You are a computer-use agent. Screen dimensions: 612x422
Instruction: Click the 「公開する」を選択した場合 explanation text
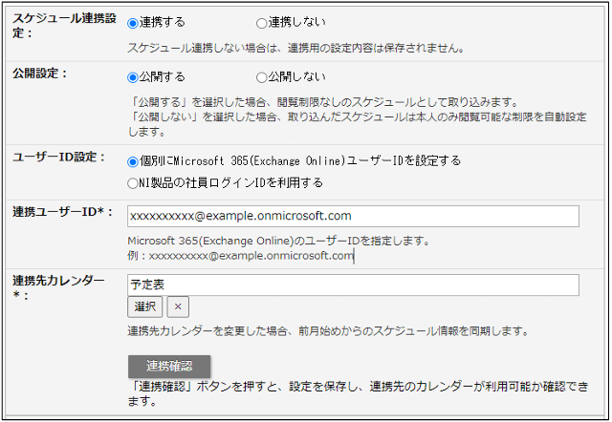[x=323, y=102]
